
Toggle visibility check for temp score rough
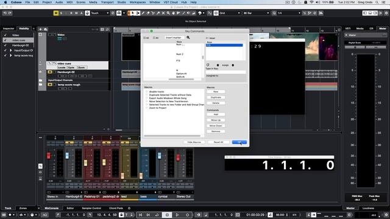[x=5, y=55]
